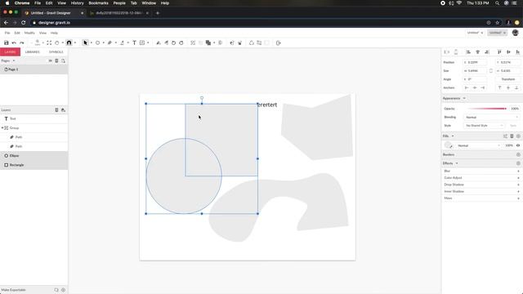Click Make Exportable at the bottom left

[x=13, y=290]
